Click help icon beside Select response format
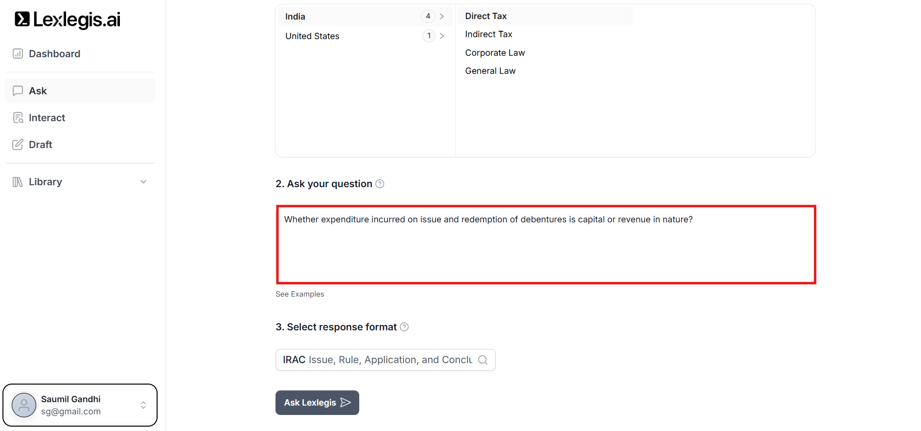 click(x=404, y=327)
